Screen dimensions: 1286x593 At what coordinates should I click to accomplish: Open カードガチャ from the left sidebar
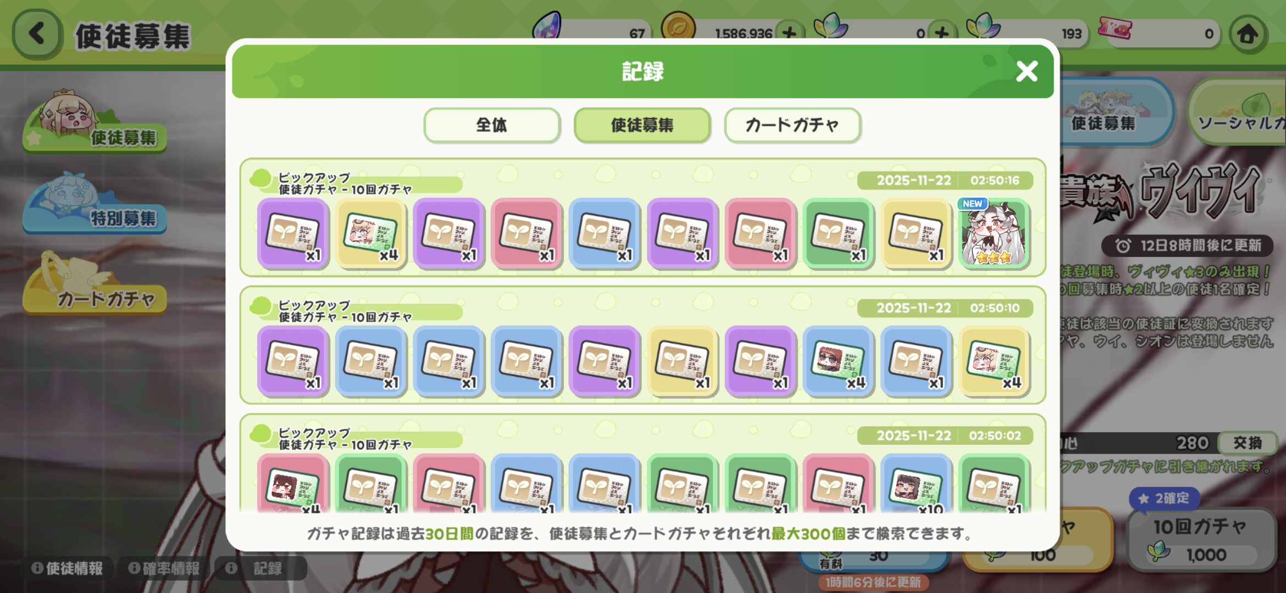click(x=95, y=284)
